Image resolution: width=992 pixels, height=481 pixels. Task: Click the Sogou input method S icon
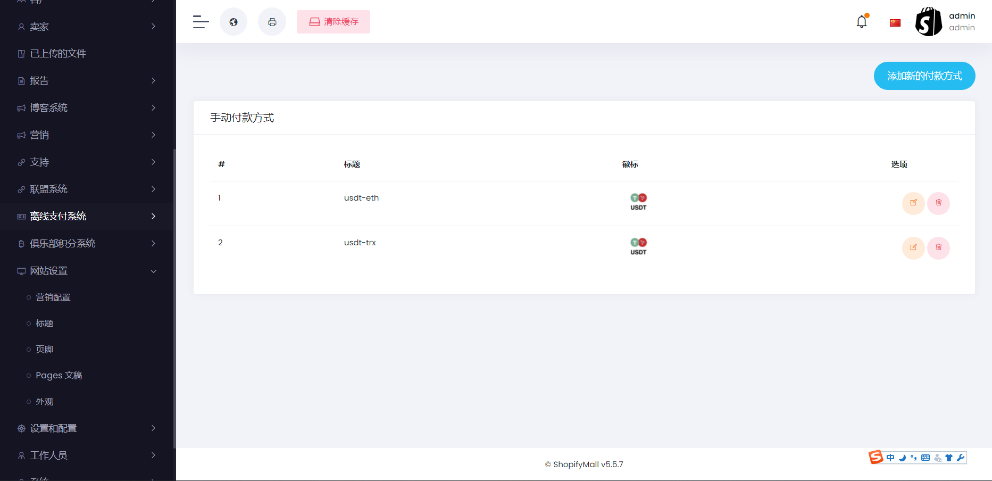[876, 457]
